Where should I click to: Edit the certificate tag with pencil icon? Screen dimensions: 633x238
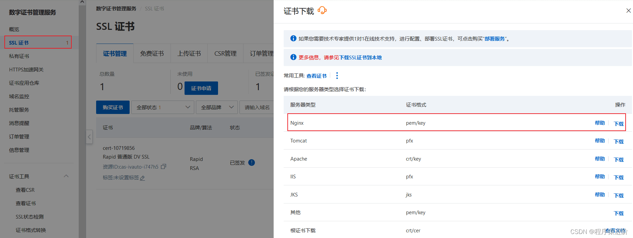142,178
